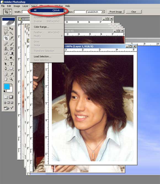This screenshot has width=160, height=184.
Task: Open the cyan foreground color picker
Action: click(x=6, y=86)
